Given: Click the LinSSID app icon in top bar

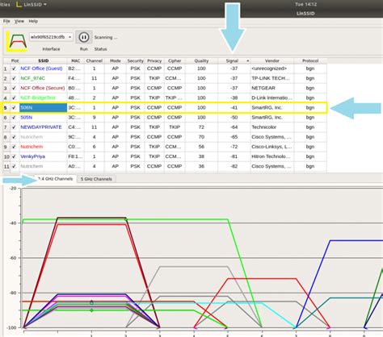Looking at the screenshot, I should point(19,5).
